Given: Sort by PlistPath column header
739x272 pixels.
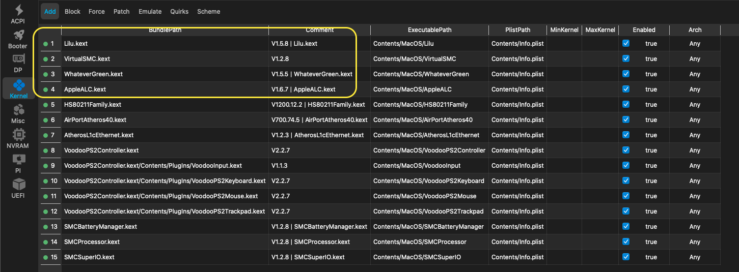Looking at the screenshot, I should [x=518, y=30].
